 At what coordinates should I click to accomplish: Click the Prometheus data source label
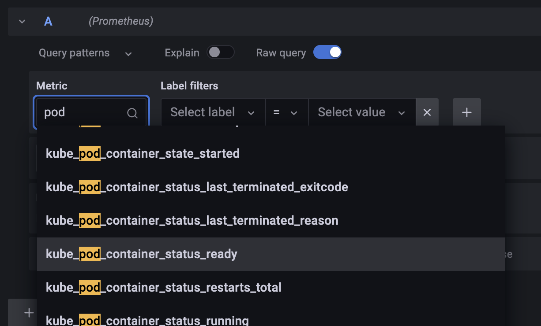[121, 21]
